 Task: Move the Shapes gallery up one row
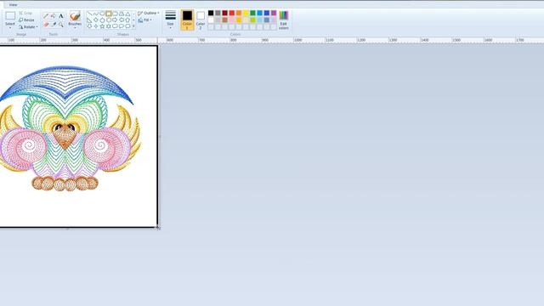point(133,14)
